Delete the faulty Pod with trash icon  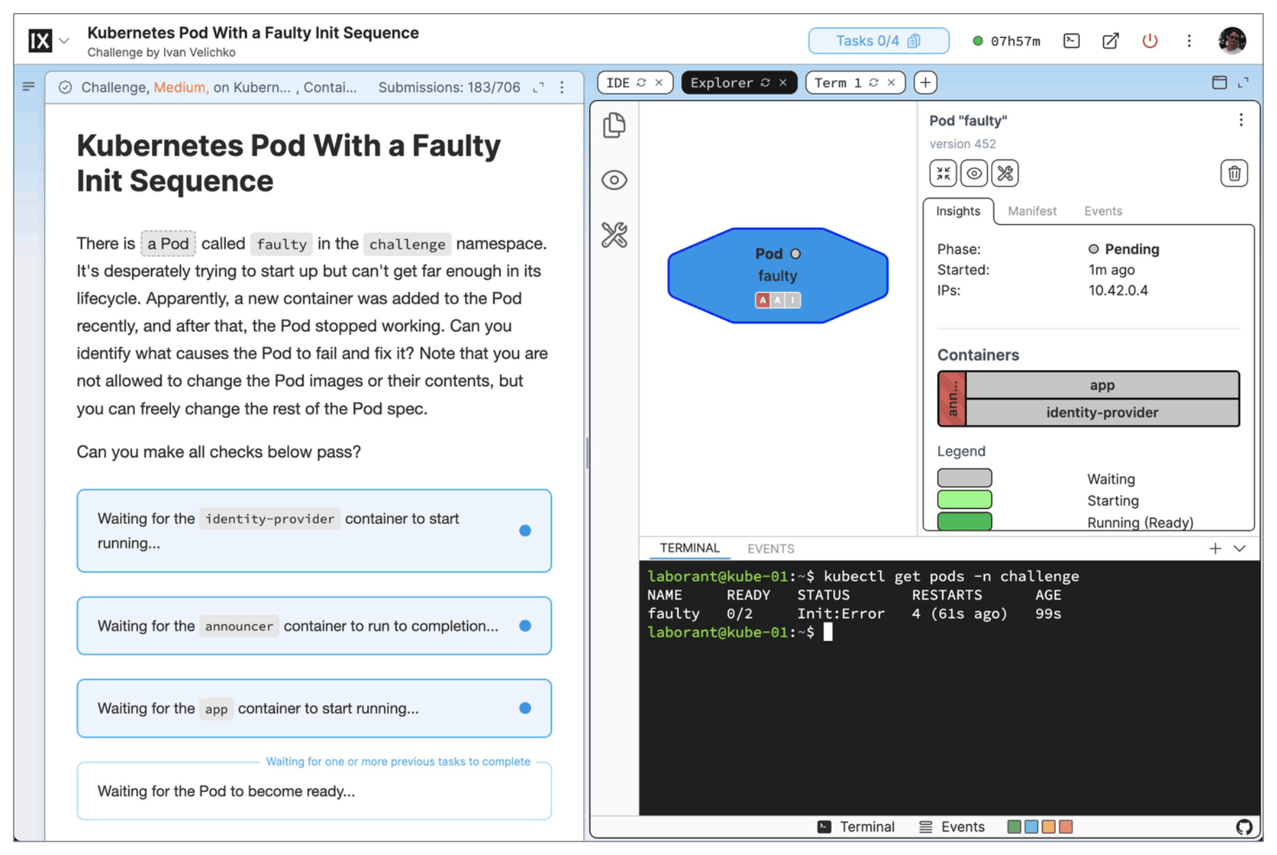click(1233, 174)
